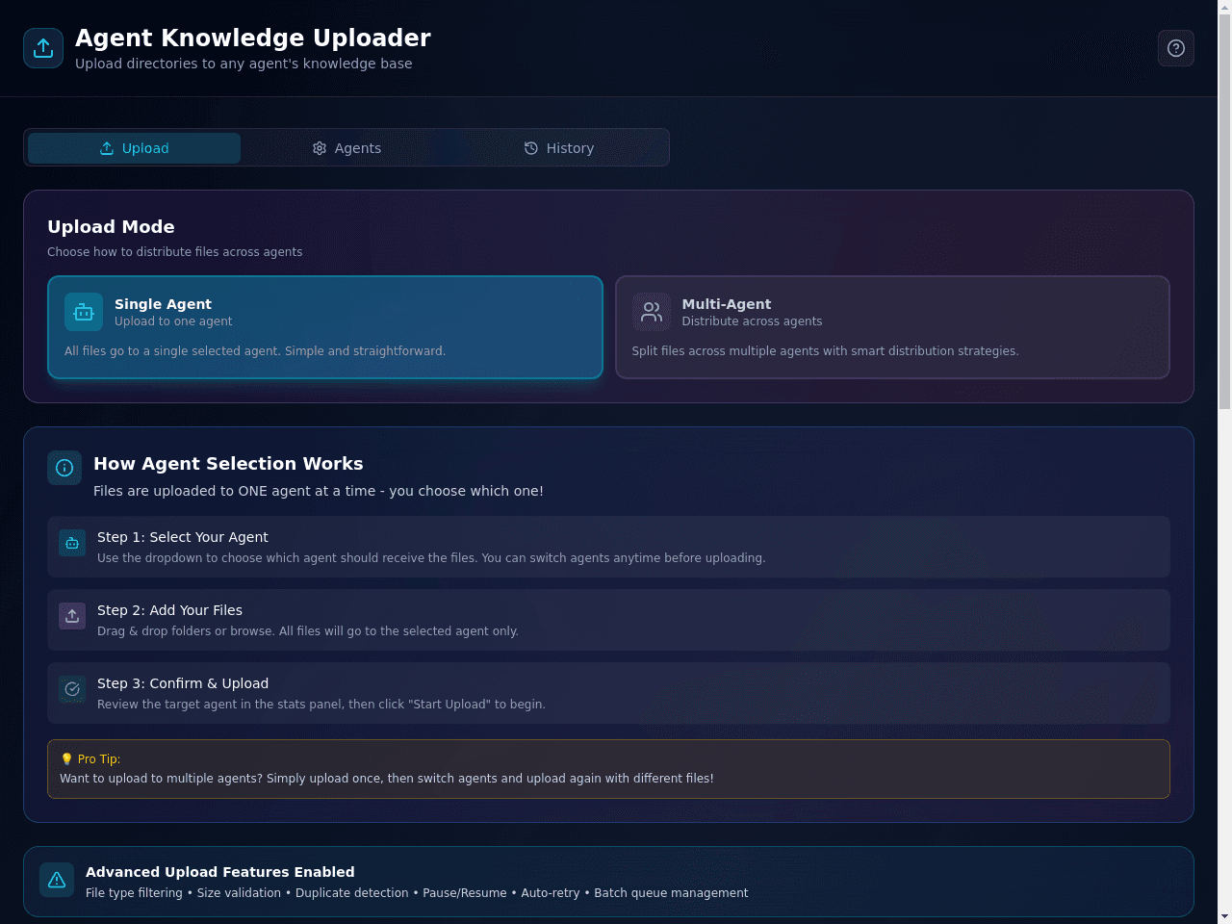Viewport: 1232px width, 924px height.
Task: Click the scrollbar down arrow
Action: (1224, 916)
